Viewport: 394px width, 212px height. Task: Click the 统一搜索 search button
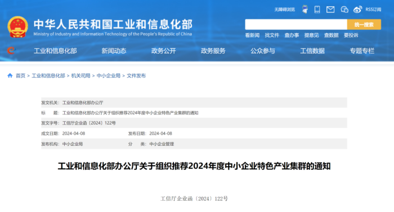pyautogui.click(x=364, y=25)
